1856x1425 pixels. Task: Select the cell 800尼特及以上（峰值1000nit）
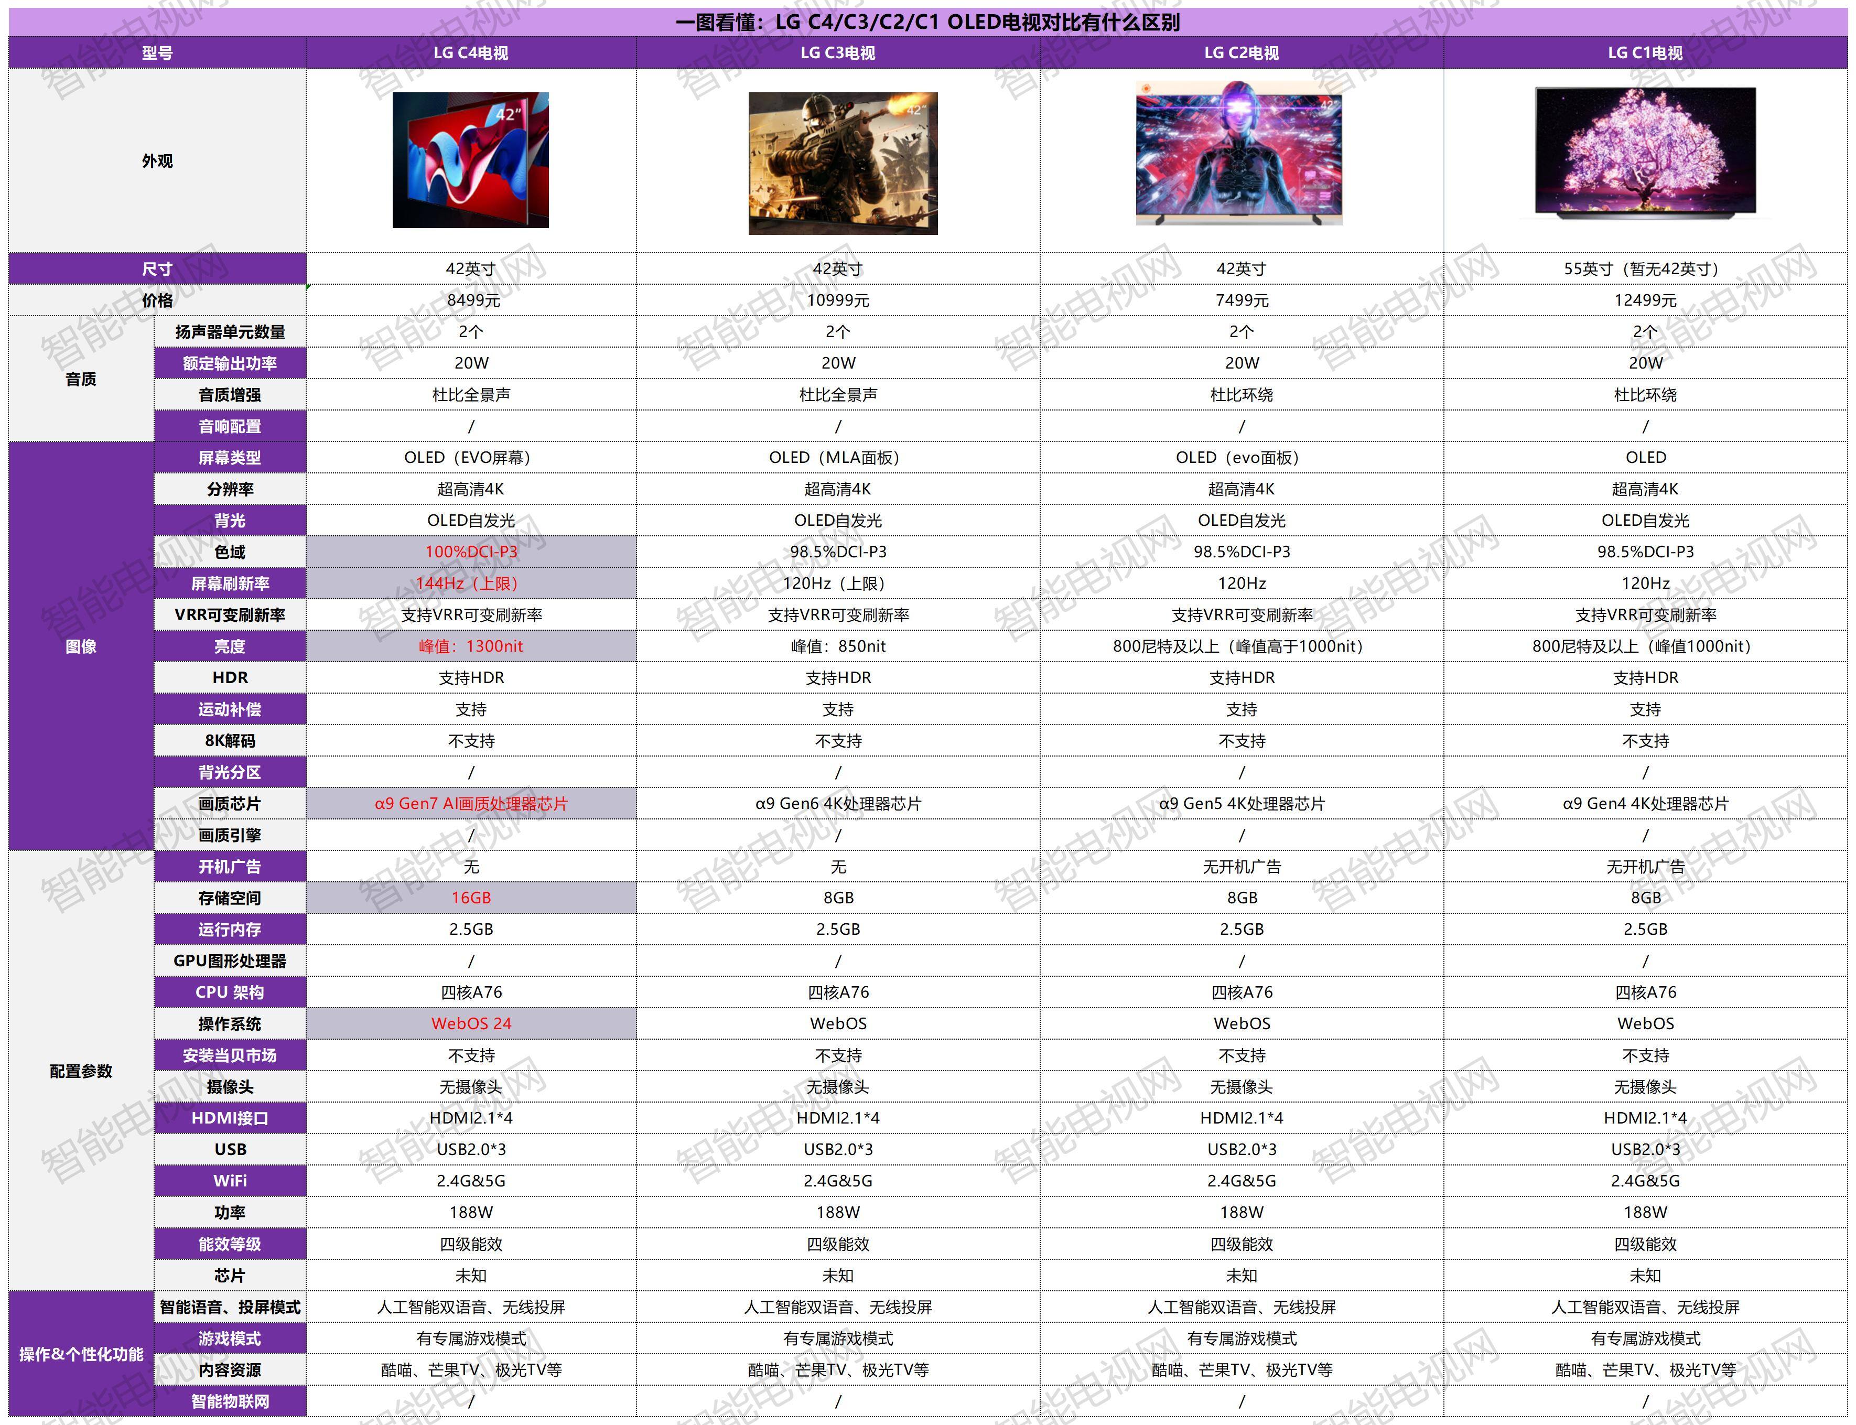(1646, 646)
